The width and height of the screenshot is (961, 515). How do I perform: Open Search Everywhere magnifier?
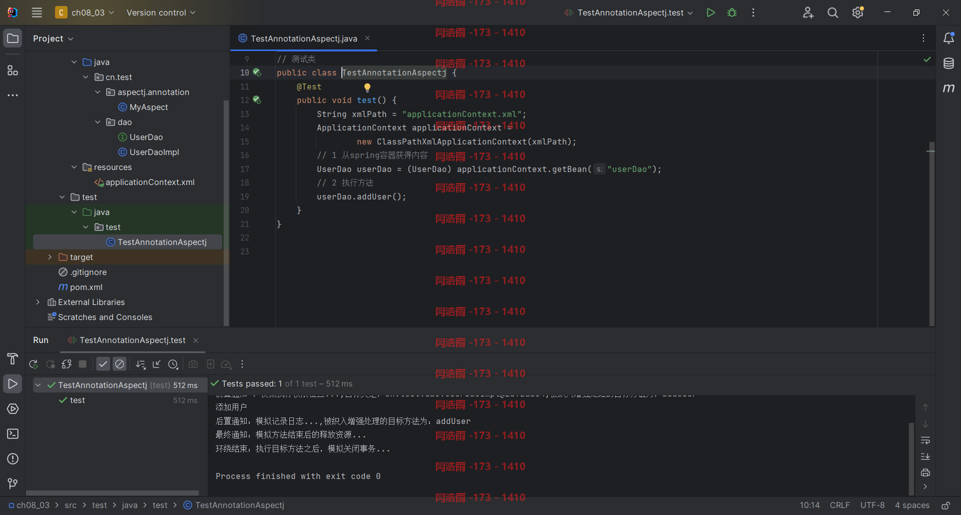tap(832, 12)
